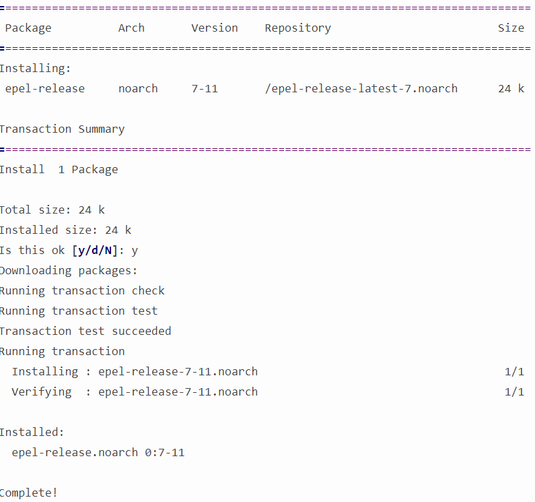Select the Total size: 24 k line
The image size is (535, 502).
click(52, 210)
